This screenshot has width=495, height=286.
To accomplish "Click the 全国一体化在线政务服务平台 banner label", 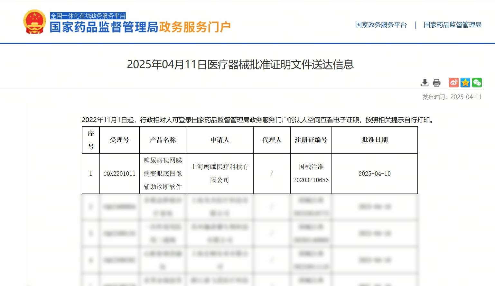I will [88, 15].
